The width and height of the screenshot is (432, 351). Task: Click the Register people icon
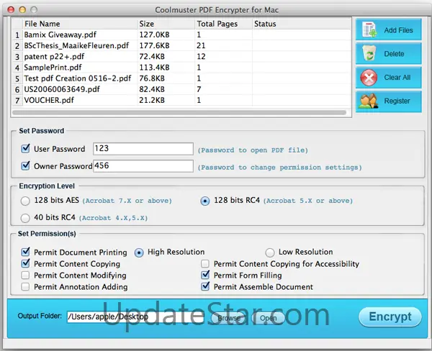click(x=368, y=101)
